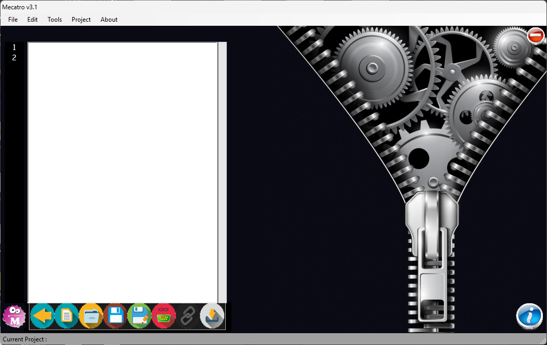Open the Project menu
Image resolution: width=547 pixels, height=345 pixels.
coord(81,20)
